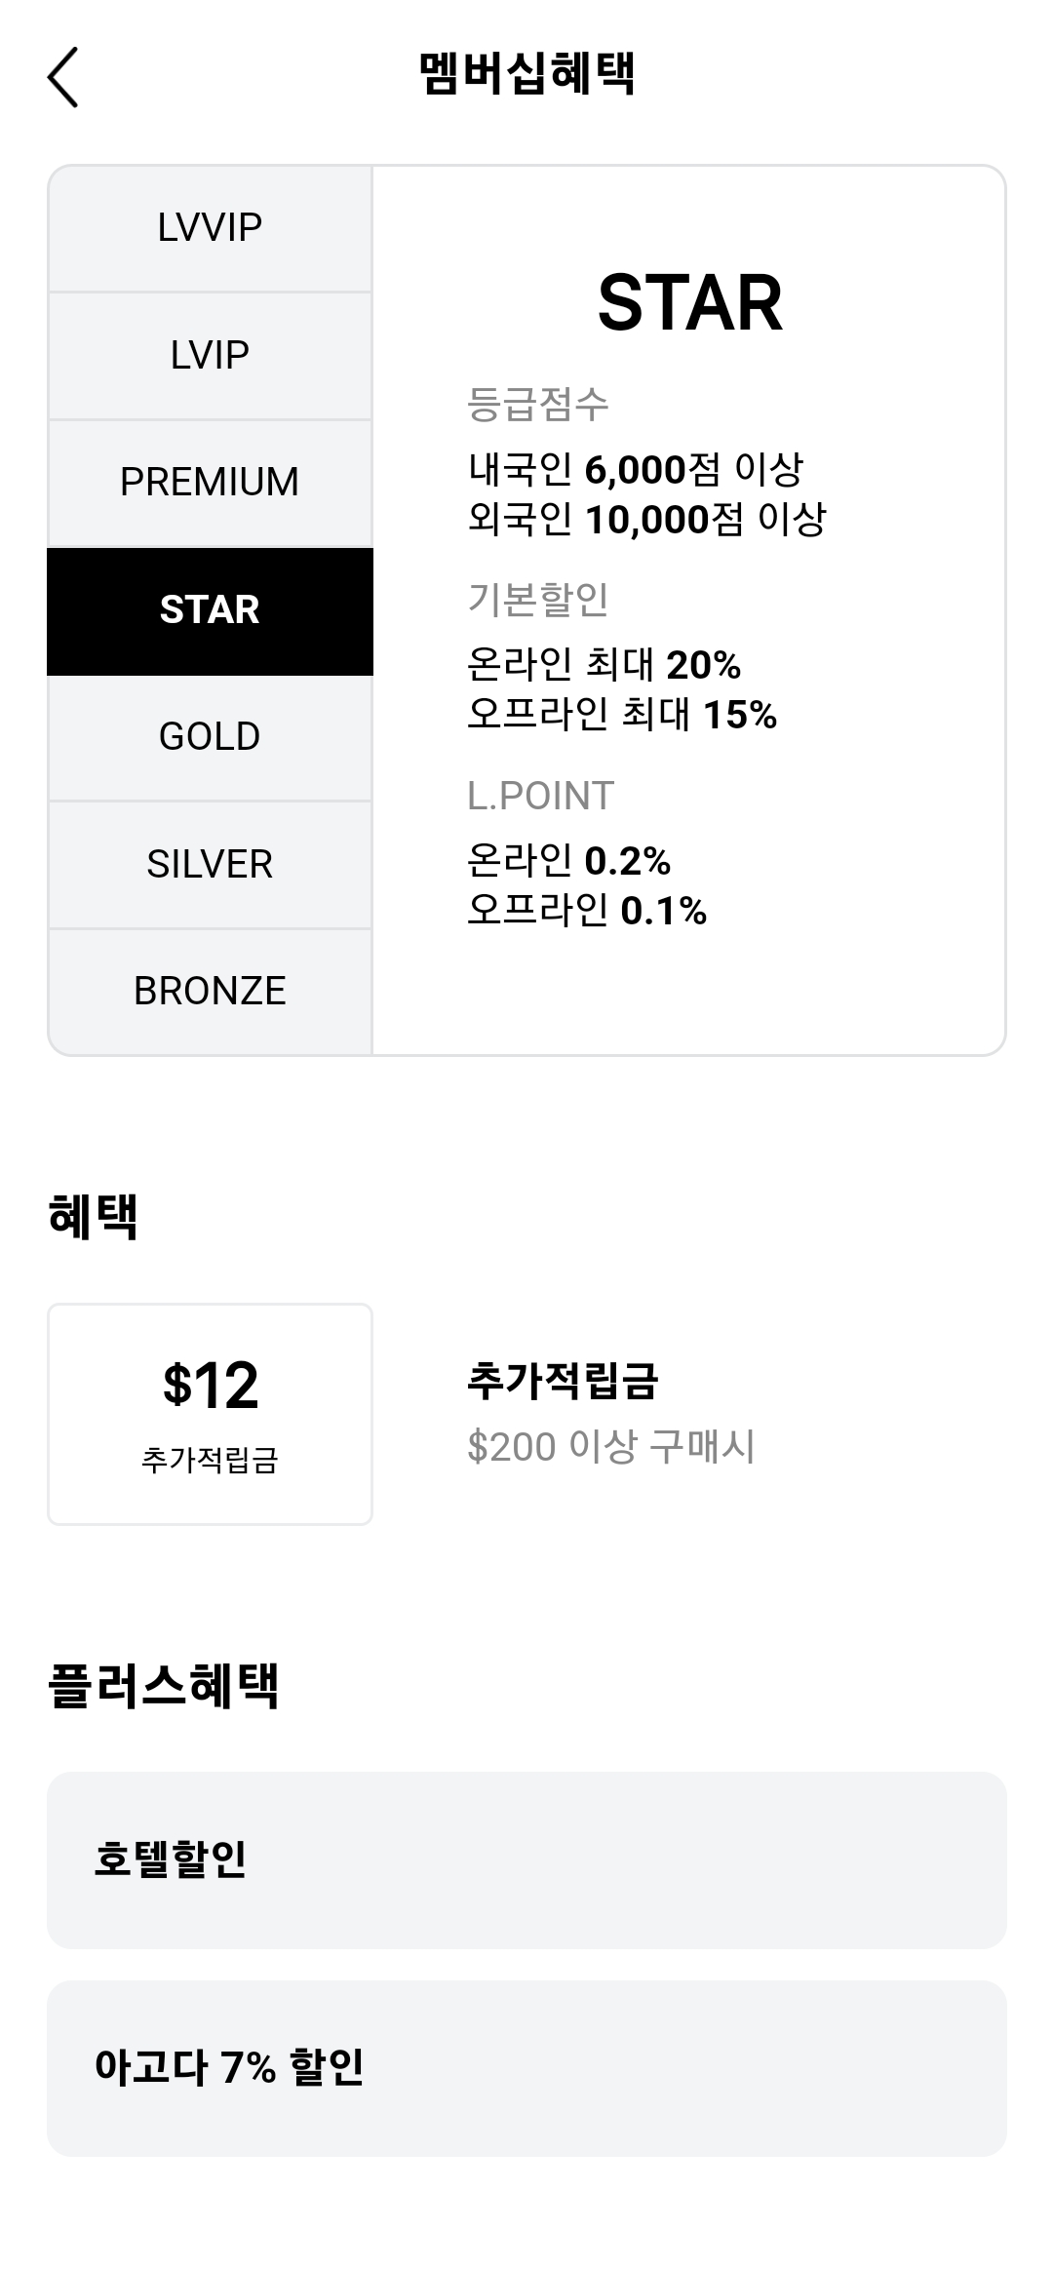
Task: Tap the 혜택 section heading
Action: pyautogui.click(x=93, y=1216)
